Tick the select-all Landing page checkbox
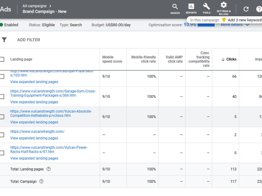Screen dimensions: 262x196 pyautogui.click(x=2, y=59)
